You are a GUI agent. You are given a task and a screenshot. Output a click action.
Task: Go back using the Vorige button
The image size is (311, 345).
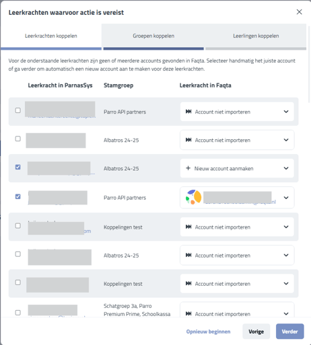(x=256, y=332)
